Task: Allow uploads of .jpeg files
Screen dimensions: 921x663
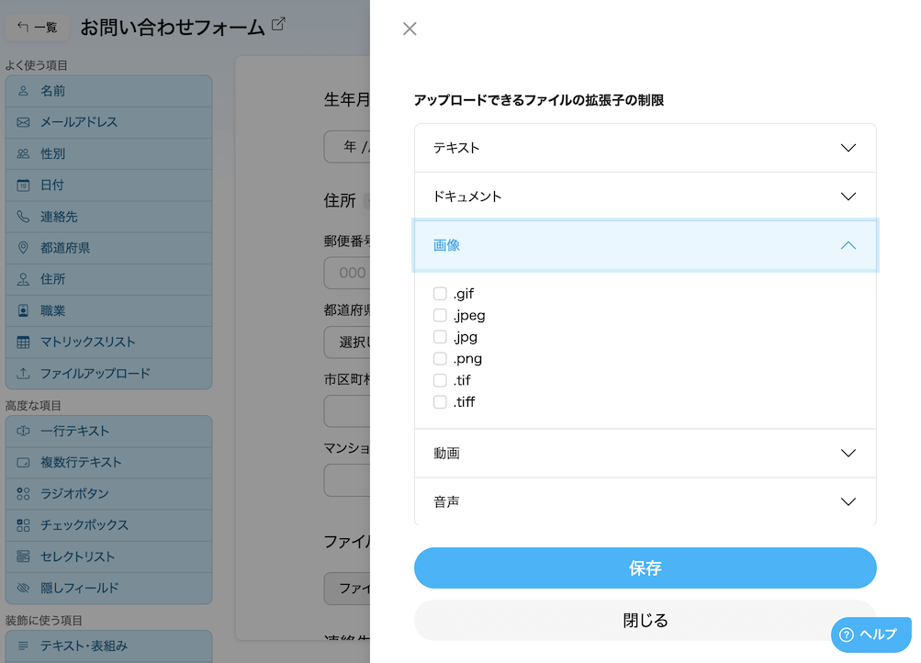Action: (x=440, y=315)
